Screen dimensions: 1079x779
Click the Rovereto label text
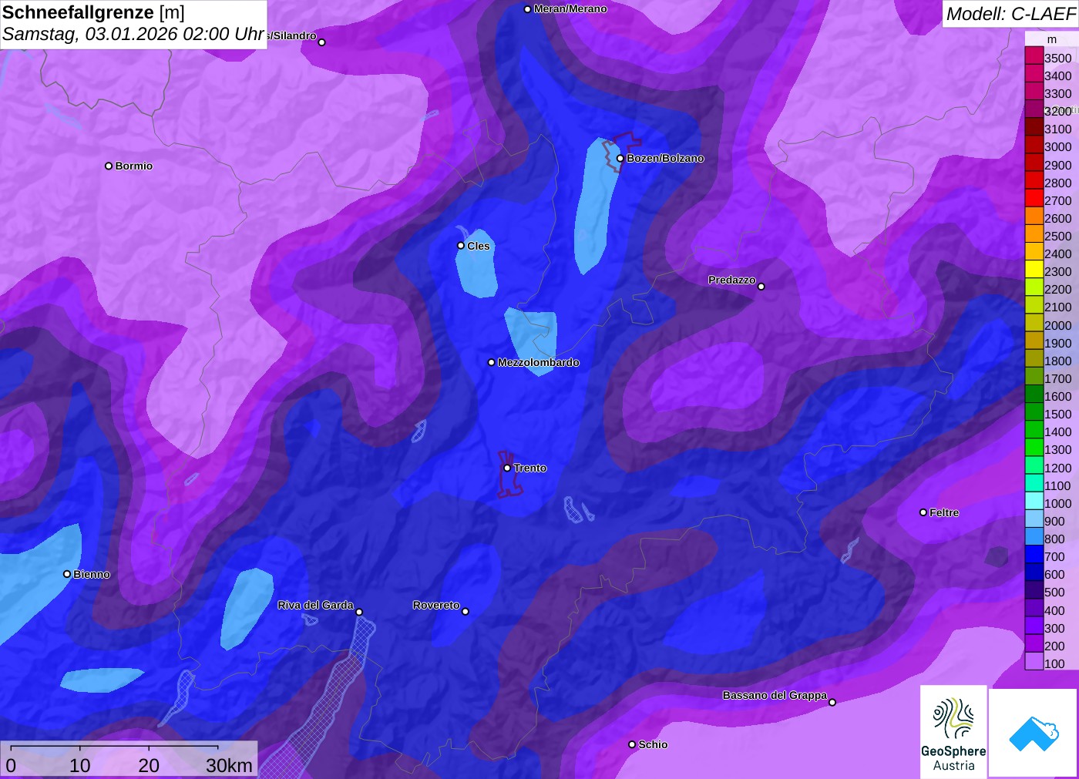pos(435,605)
